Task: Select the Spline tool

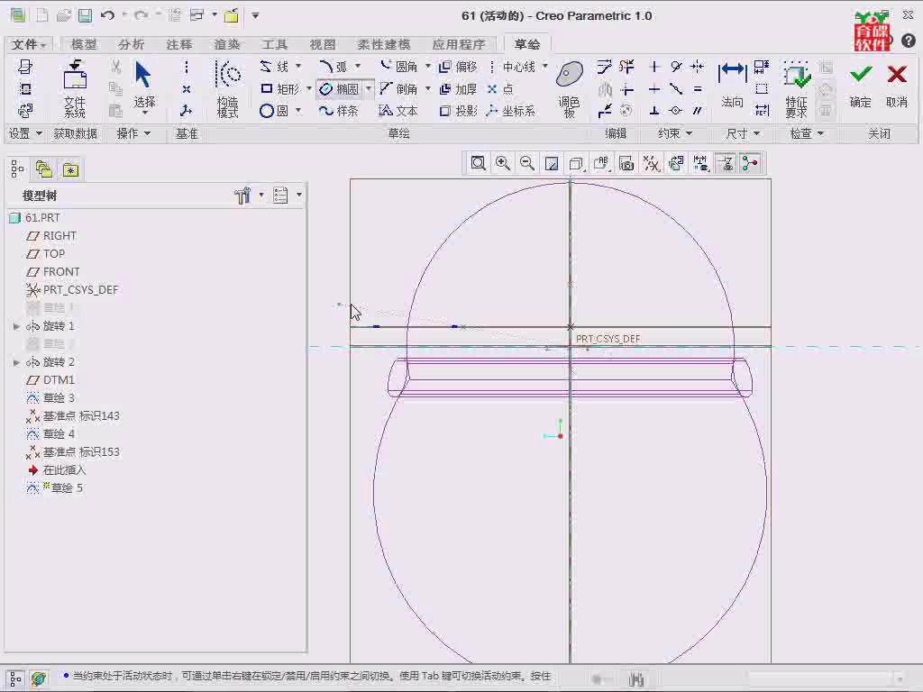Action: 339,111
